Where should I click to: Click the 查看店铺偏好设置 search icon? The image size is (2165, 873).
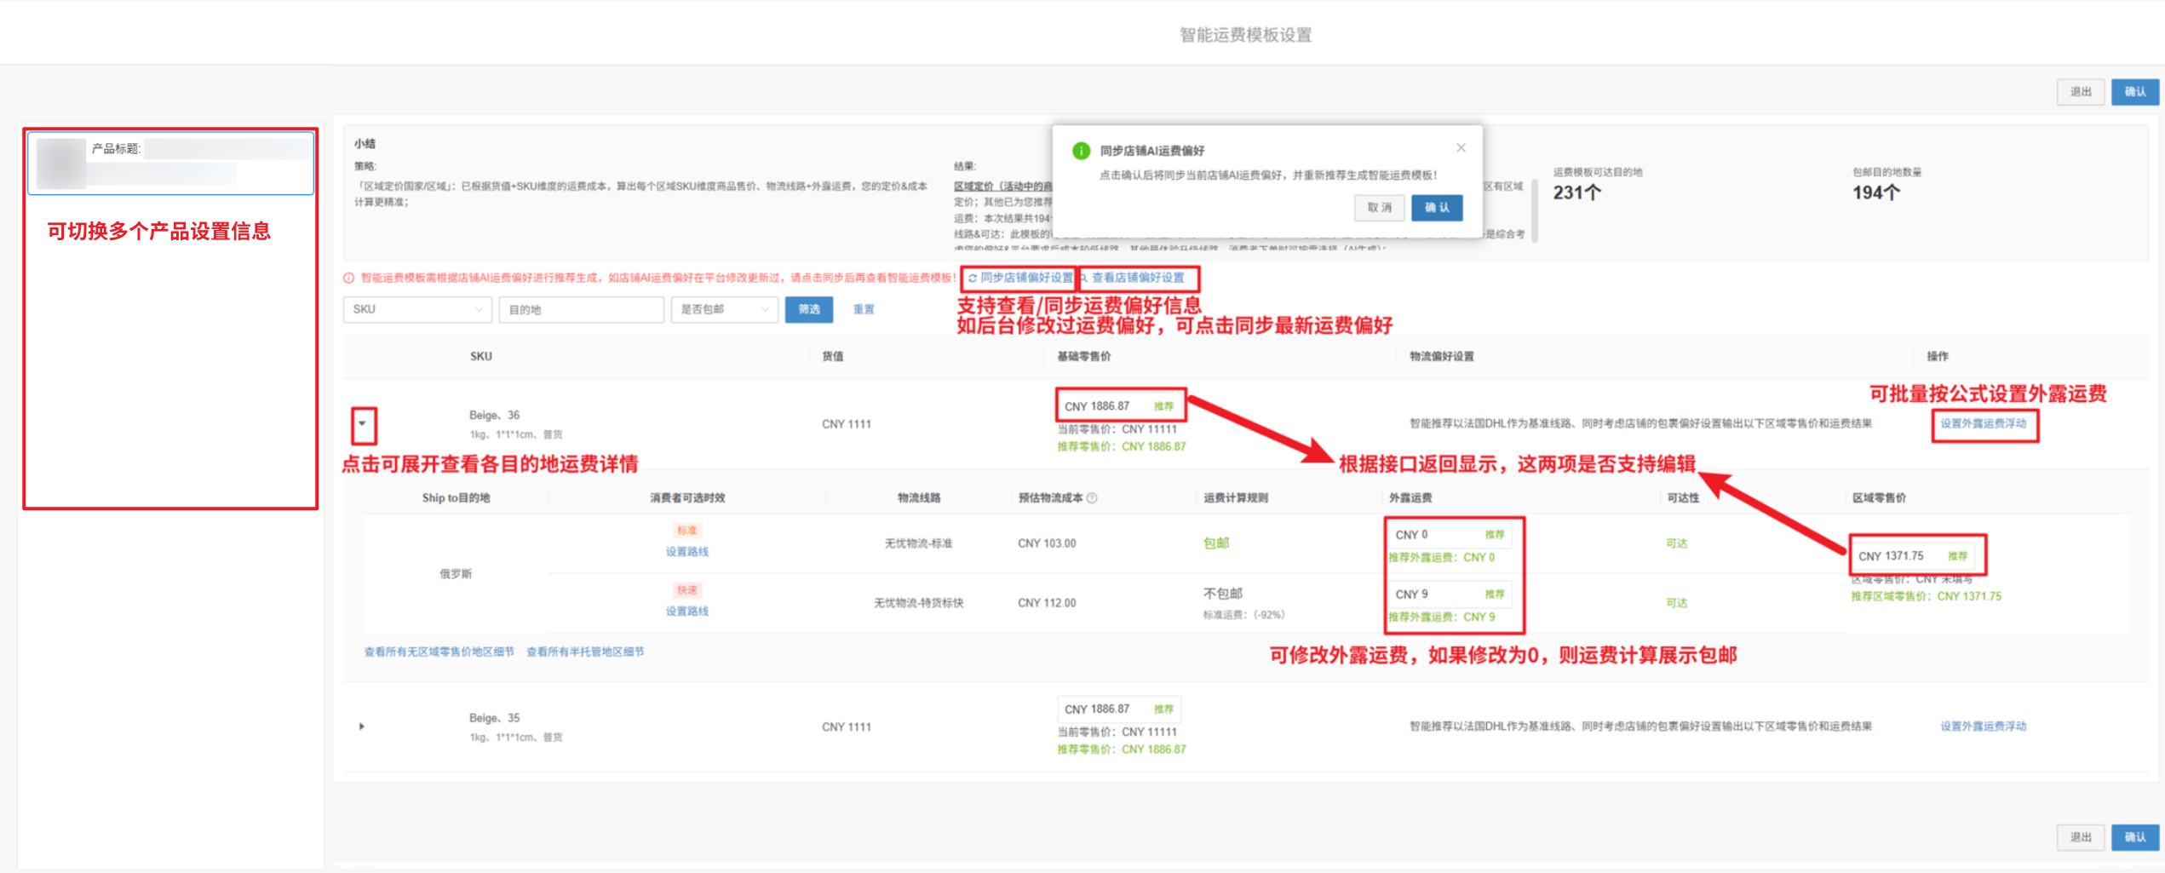point(1084,279)
